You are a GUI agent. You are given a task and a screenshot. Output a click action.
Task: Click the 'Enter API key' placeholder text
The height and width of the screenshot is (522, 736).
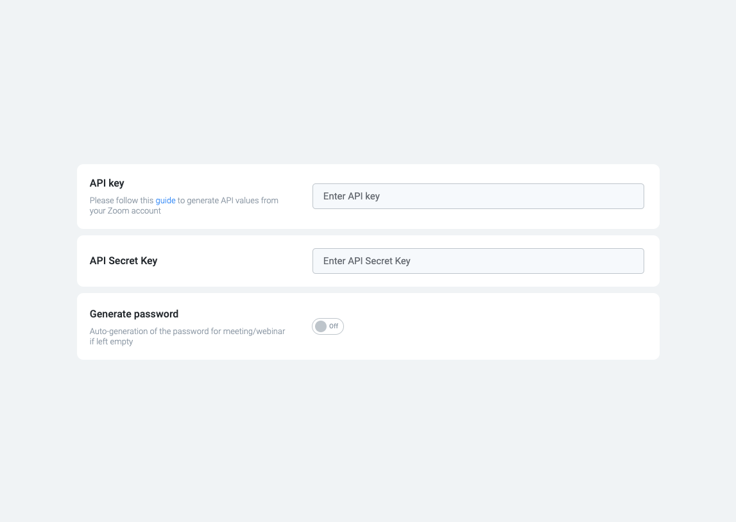coord(352,196)
